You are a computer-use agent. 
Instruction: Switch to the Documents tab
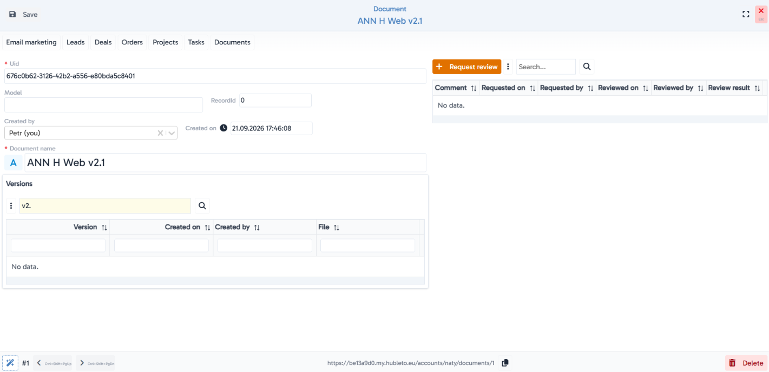coord(232,42)
